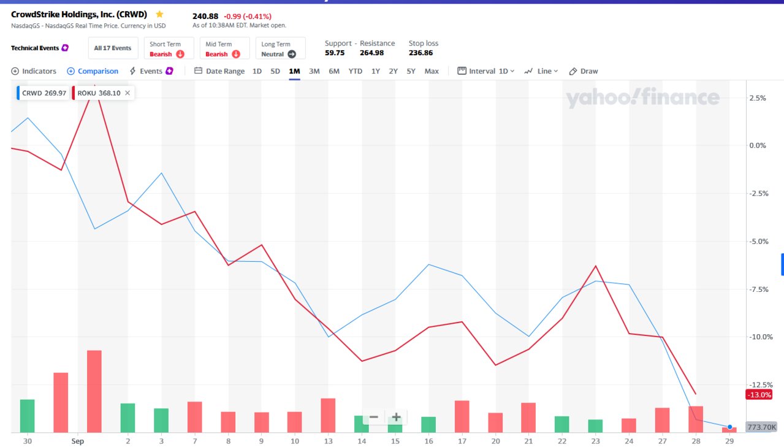Open the Indicators menu
784x447 pixels.
click(34, 71)
